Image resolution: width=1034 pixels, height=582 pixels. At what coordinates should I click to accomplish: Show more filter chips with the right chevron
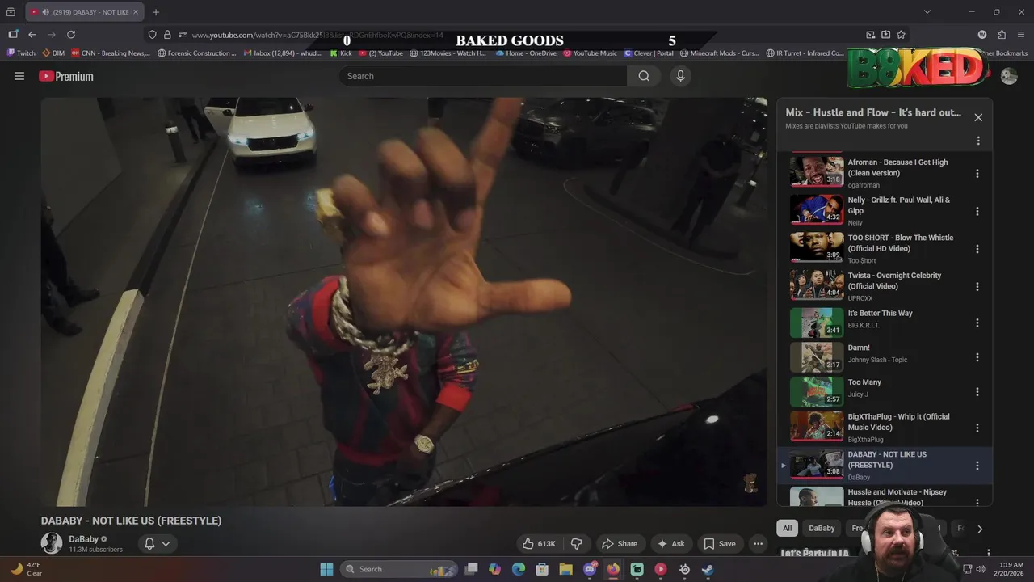[980, 529]
